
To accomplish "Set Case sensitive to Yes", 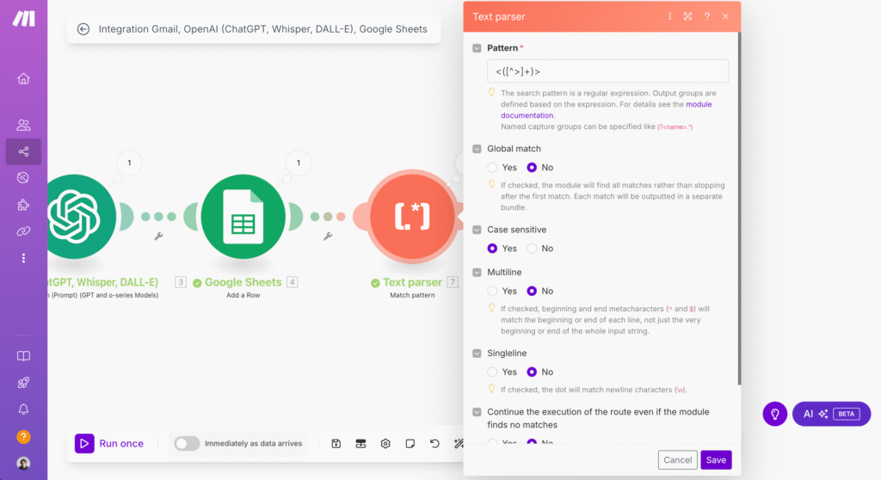I will (492, 249).
